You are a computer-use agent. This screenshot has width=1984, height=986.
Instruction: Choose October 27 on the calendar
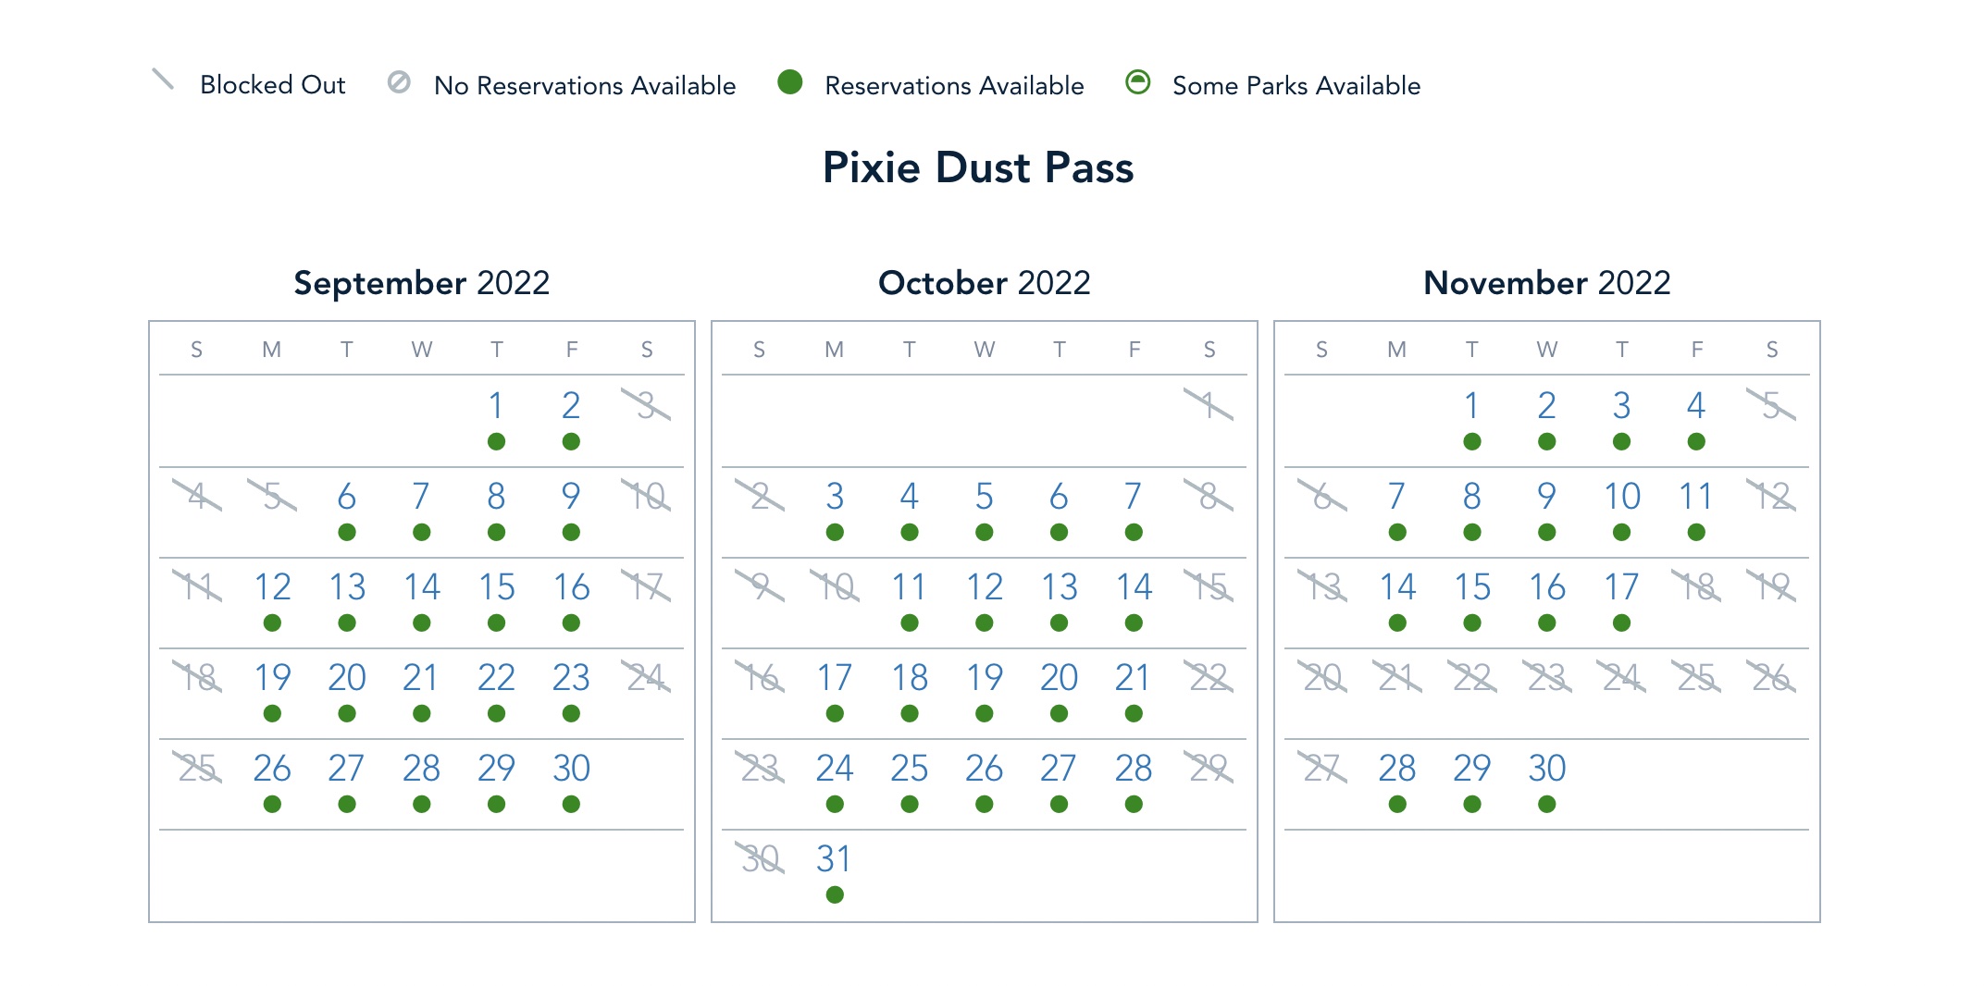1059,769
